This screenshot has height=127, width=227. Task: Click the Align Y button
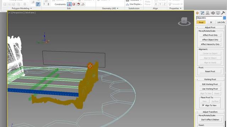[x=160, y=4]
